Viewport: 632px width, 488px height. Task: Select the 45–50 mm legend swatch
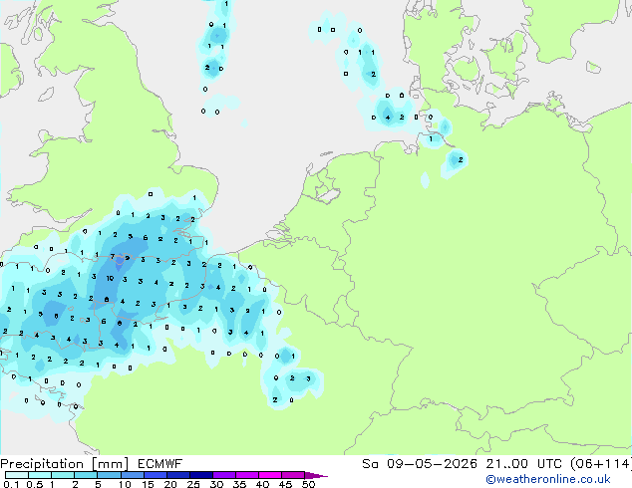click(293, 475)
